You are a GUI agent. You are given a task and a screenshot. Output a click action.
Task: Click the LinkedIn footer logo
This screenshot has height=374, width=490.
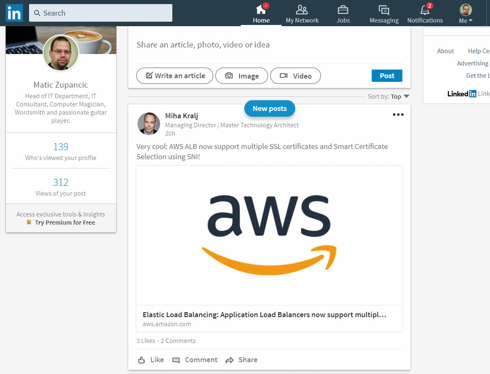(x=462, y=94)
